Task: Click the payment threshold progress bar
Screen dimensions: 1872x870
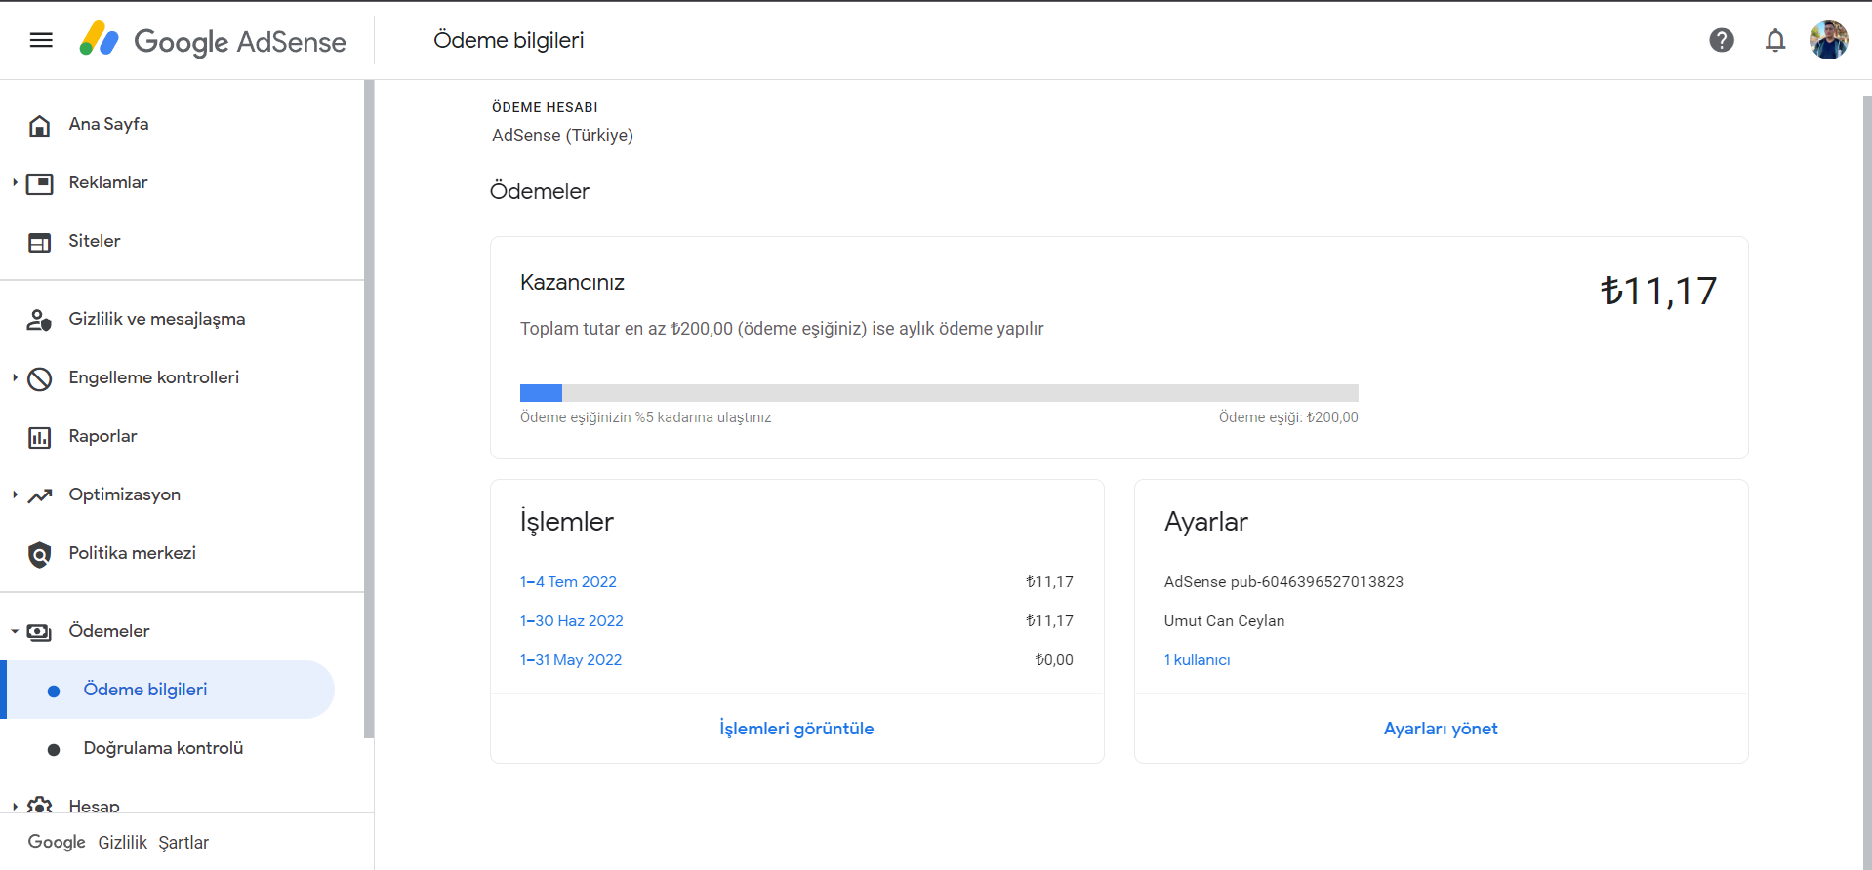Action: [939, 393]
